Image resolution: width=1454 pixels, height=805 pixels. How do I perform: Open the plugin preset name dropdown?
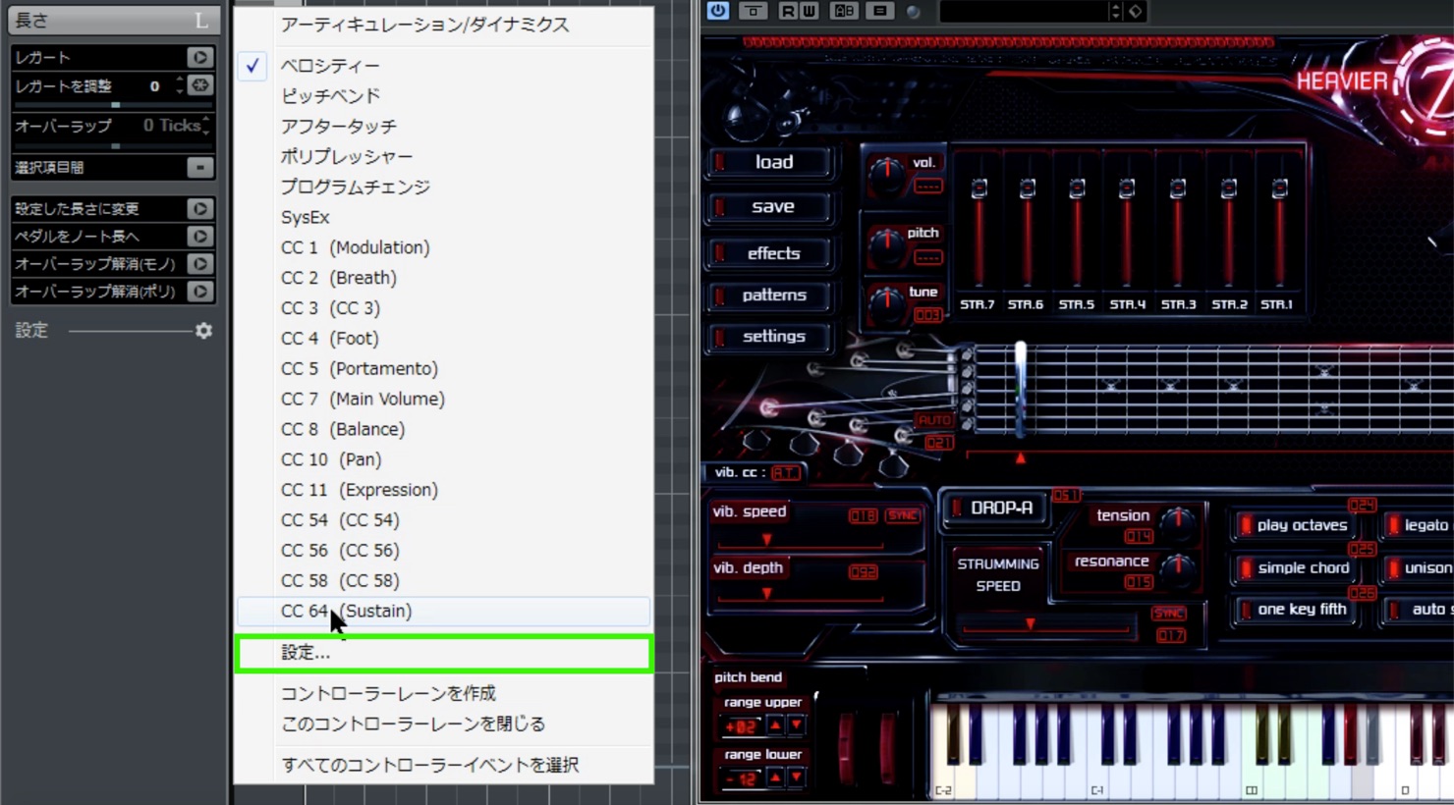1024,11
